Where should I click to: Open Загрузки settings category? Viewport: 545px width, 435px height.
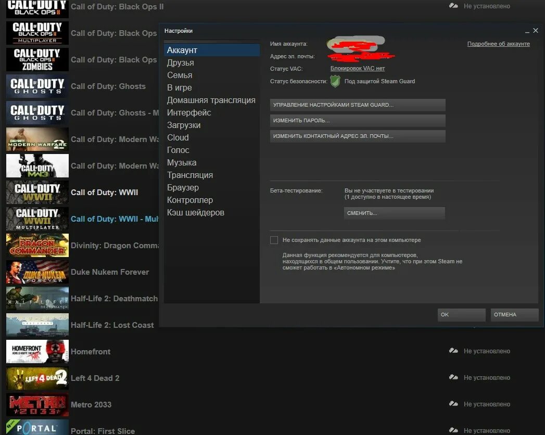[x=184, y=125]
